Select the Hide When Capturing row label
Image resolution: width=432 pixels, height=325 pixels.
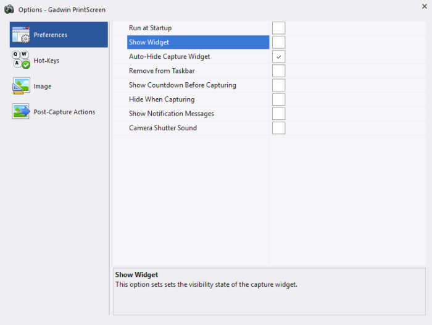[x=162, y=99]
